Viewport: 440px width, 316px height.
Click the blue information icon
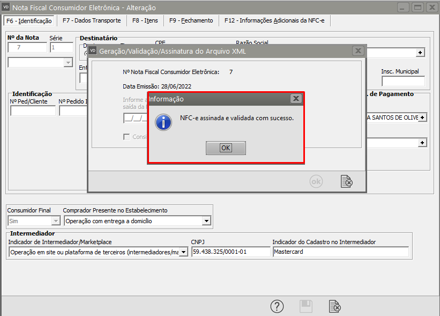click(163, 122)
